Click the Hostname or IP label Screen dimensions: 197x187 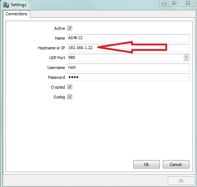pos(51,48)
